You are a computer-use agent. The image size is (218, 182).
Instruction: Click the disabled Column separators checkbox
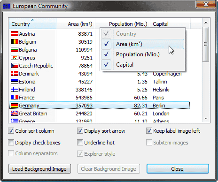[x=11, y=153]
